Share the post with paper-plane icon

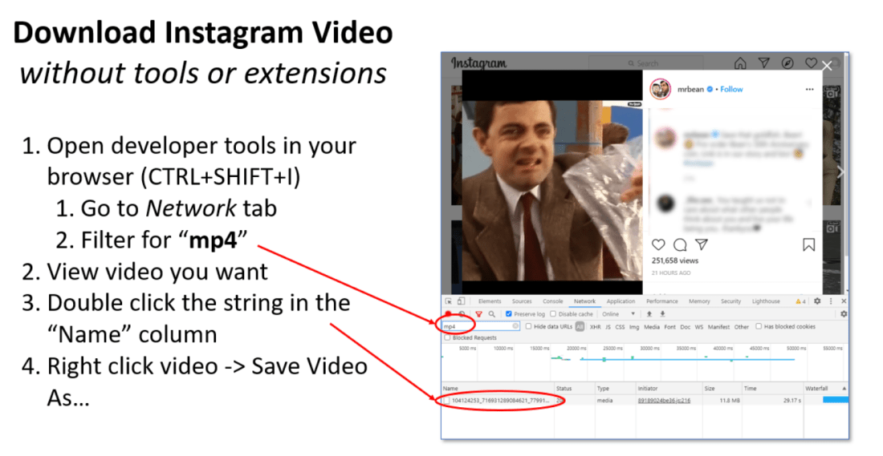point(701,244)
